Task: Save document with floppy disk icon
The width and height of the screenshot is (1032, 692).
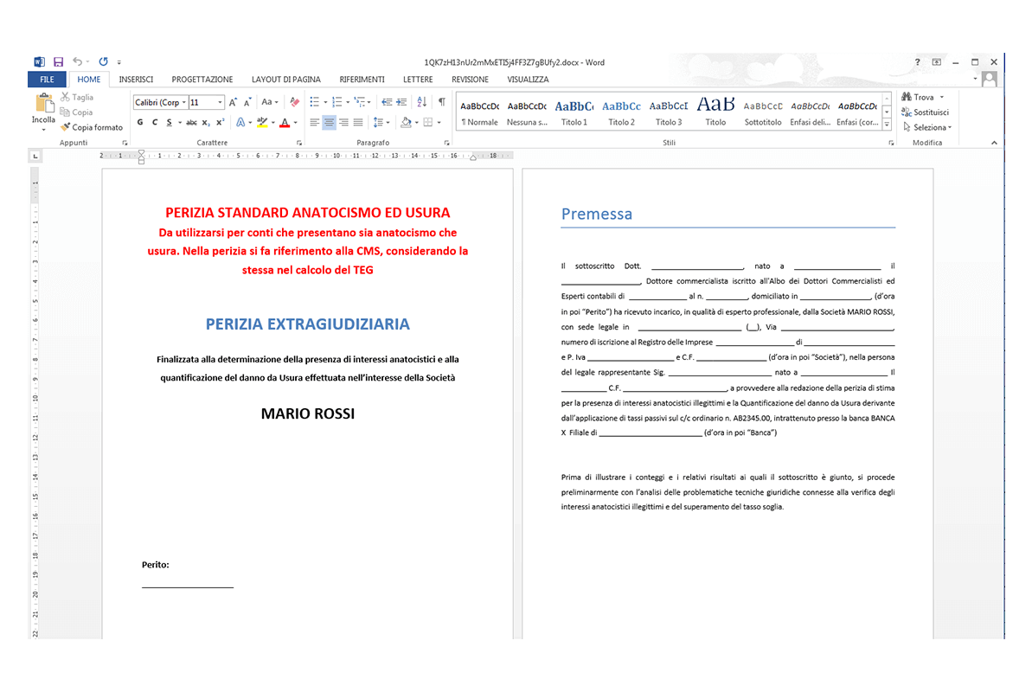Action: tap(58, 62)
